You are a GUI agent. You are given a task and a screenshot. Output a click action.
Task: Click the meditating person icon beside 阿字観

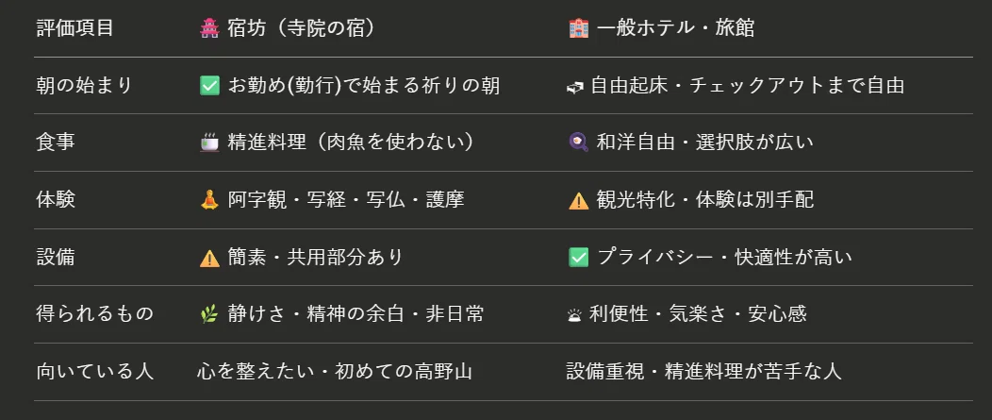click(x=208, y=199)
